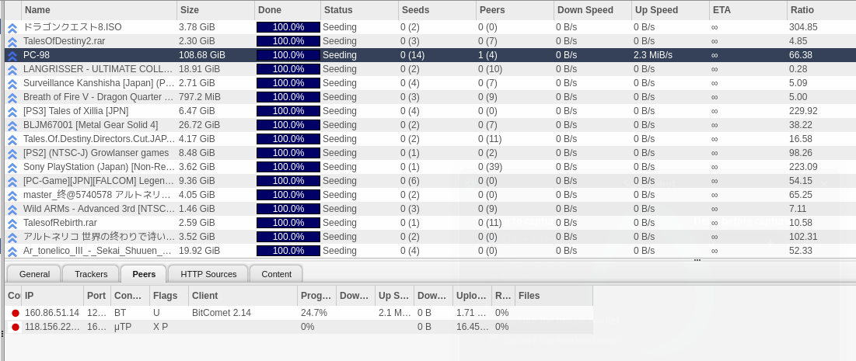This screenshot has height=361, width=856.
Task: Sort torrents by Status column
Action: tap(359, 10)
